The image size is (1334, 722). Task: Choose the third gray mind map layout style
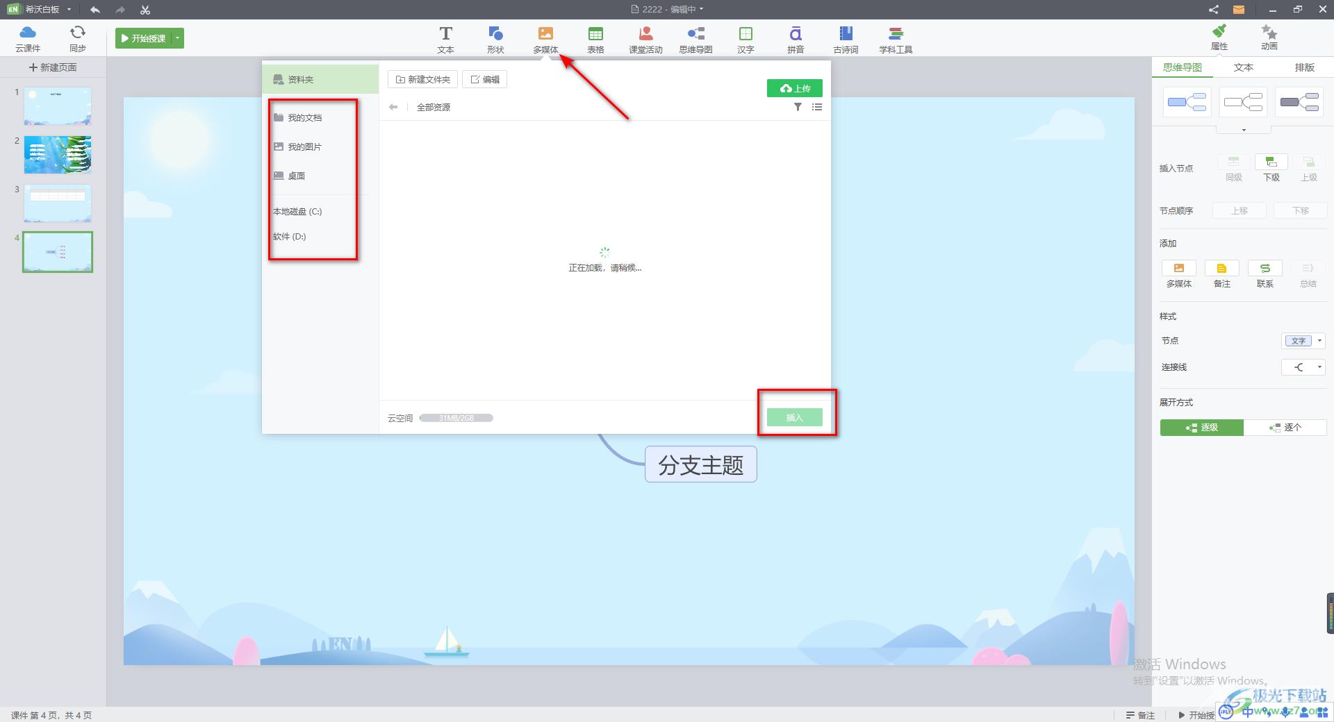[1299, 103]
